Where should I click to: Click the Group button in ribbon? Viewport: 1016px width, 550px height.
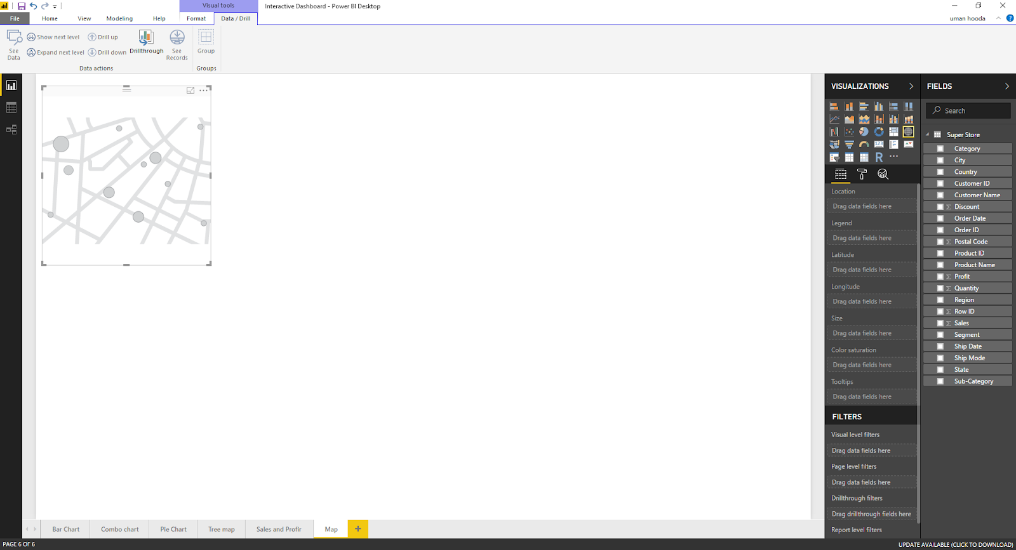coord(206,42)
